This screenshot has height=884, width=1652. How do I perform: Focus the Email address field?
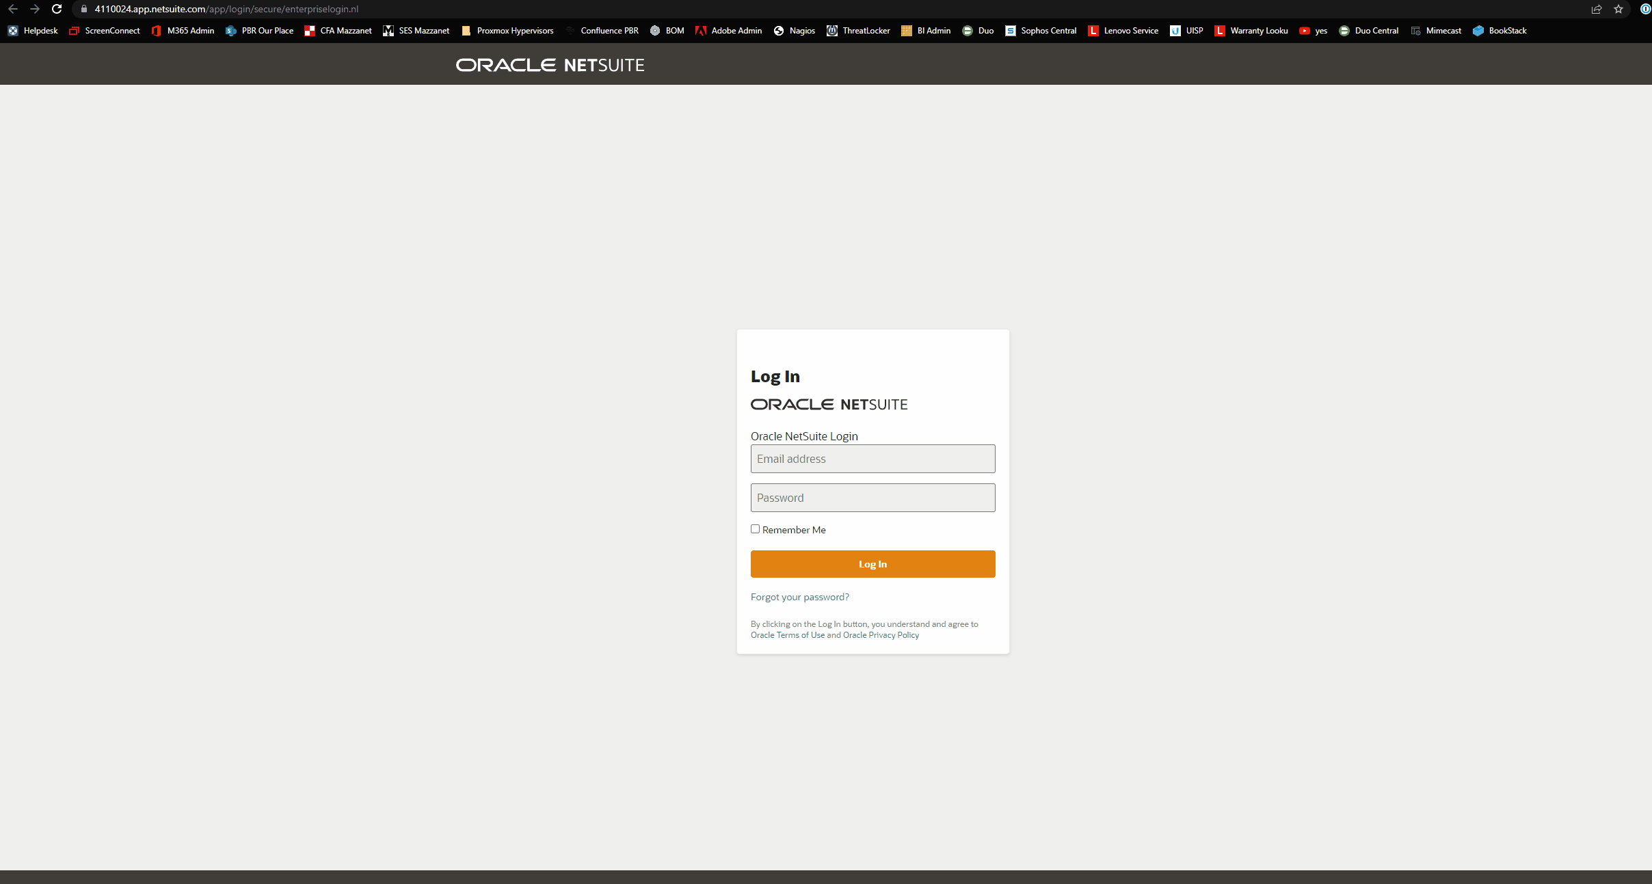(x=872, y=459)
